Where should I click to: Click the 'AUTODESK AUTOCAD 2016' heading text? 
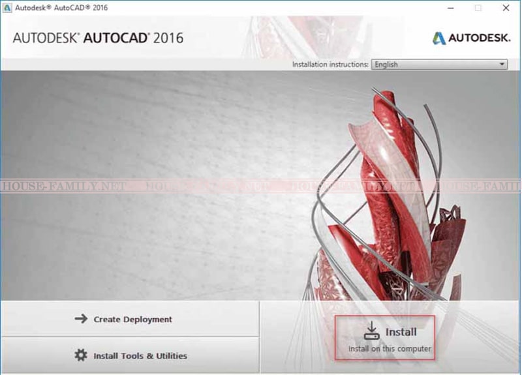click(x=99, y=38)
